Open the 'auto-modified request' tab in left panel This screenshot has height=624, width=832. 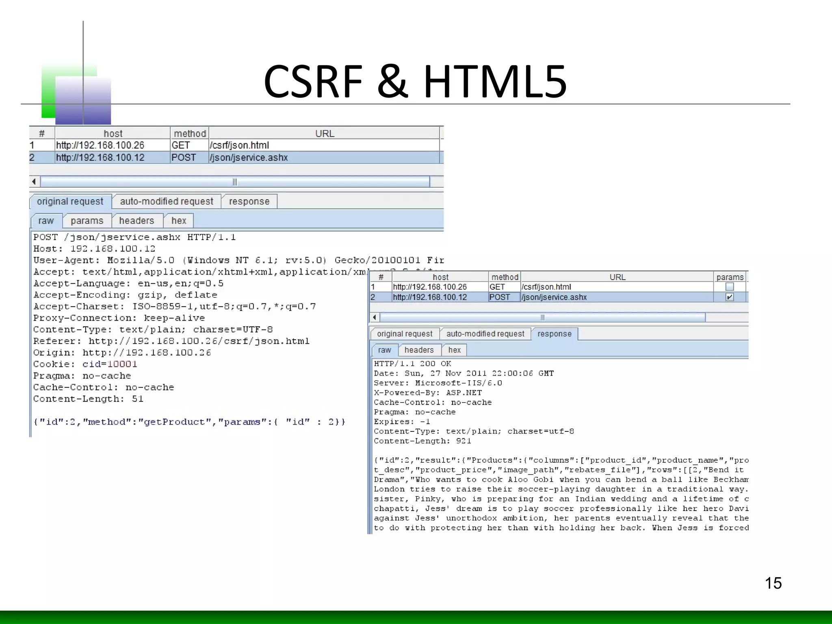167,201
